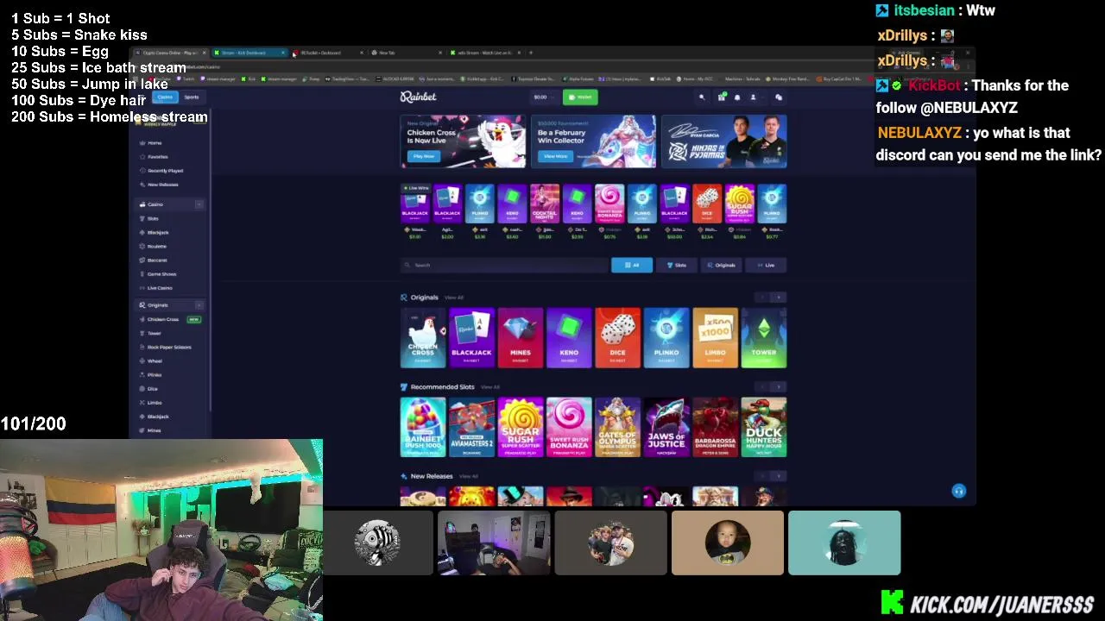Click the green Wallet button
Screen dimensions: 1105x621
point(580,97)
